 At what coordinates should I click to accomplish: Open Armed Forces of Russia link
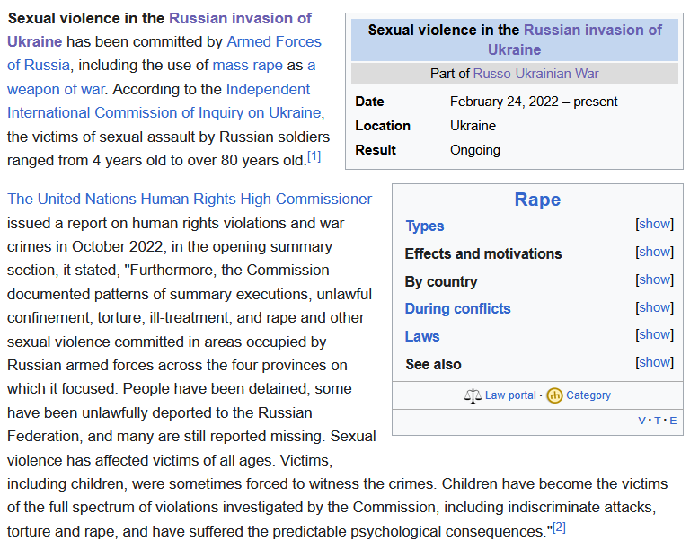pyautogui.click(x=274, y=42)
